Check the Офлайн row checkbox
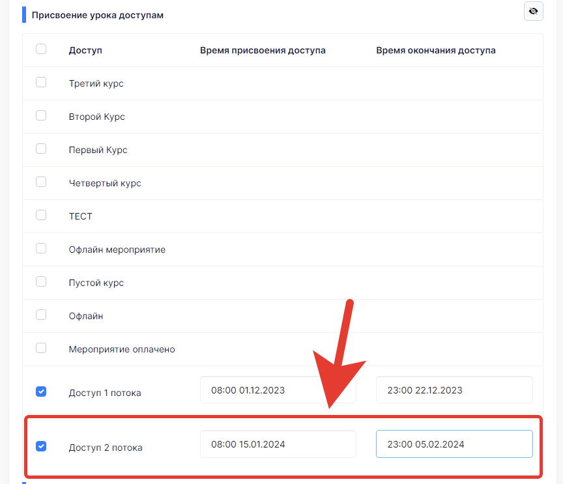563x484 pixels. [x=41, y=315]
